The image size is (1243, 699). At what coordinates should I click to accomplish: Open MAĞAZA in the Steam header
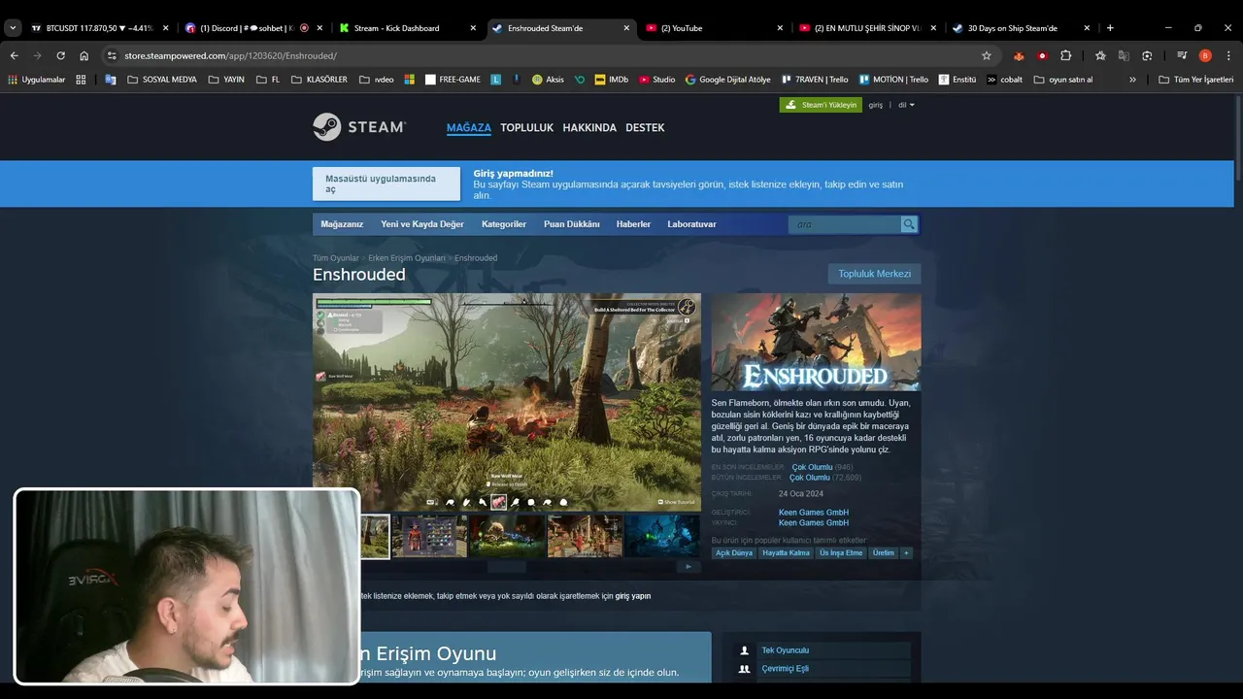[x=469, y=127]
